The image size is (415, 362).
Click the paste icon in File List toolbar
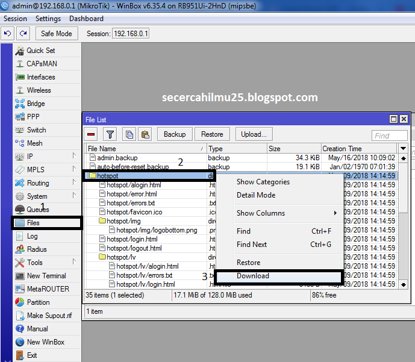(x=145, y=134)
